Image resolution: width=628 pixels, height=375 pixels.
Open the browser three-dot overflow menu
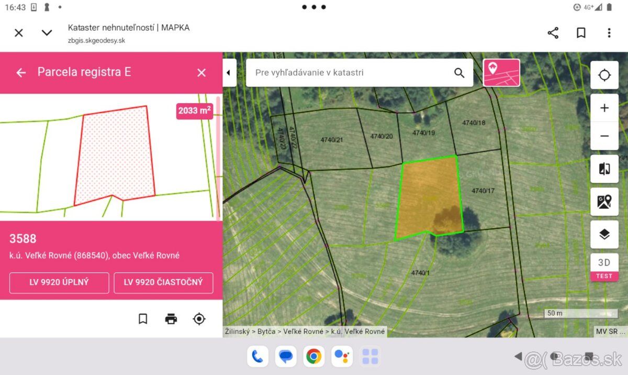tap(609, 33)
